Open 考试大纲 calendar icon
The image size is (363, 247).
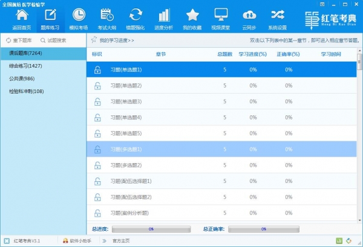tap(107, 14)
